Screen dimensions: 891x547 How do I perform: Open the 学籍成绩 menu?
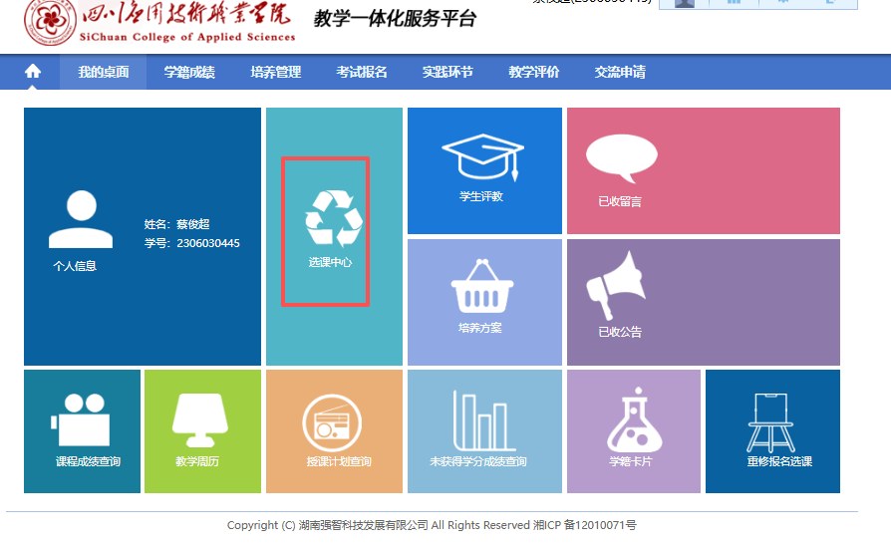pyautogui.click(x=189, y=72)
